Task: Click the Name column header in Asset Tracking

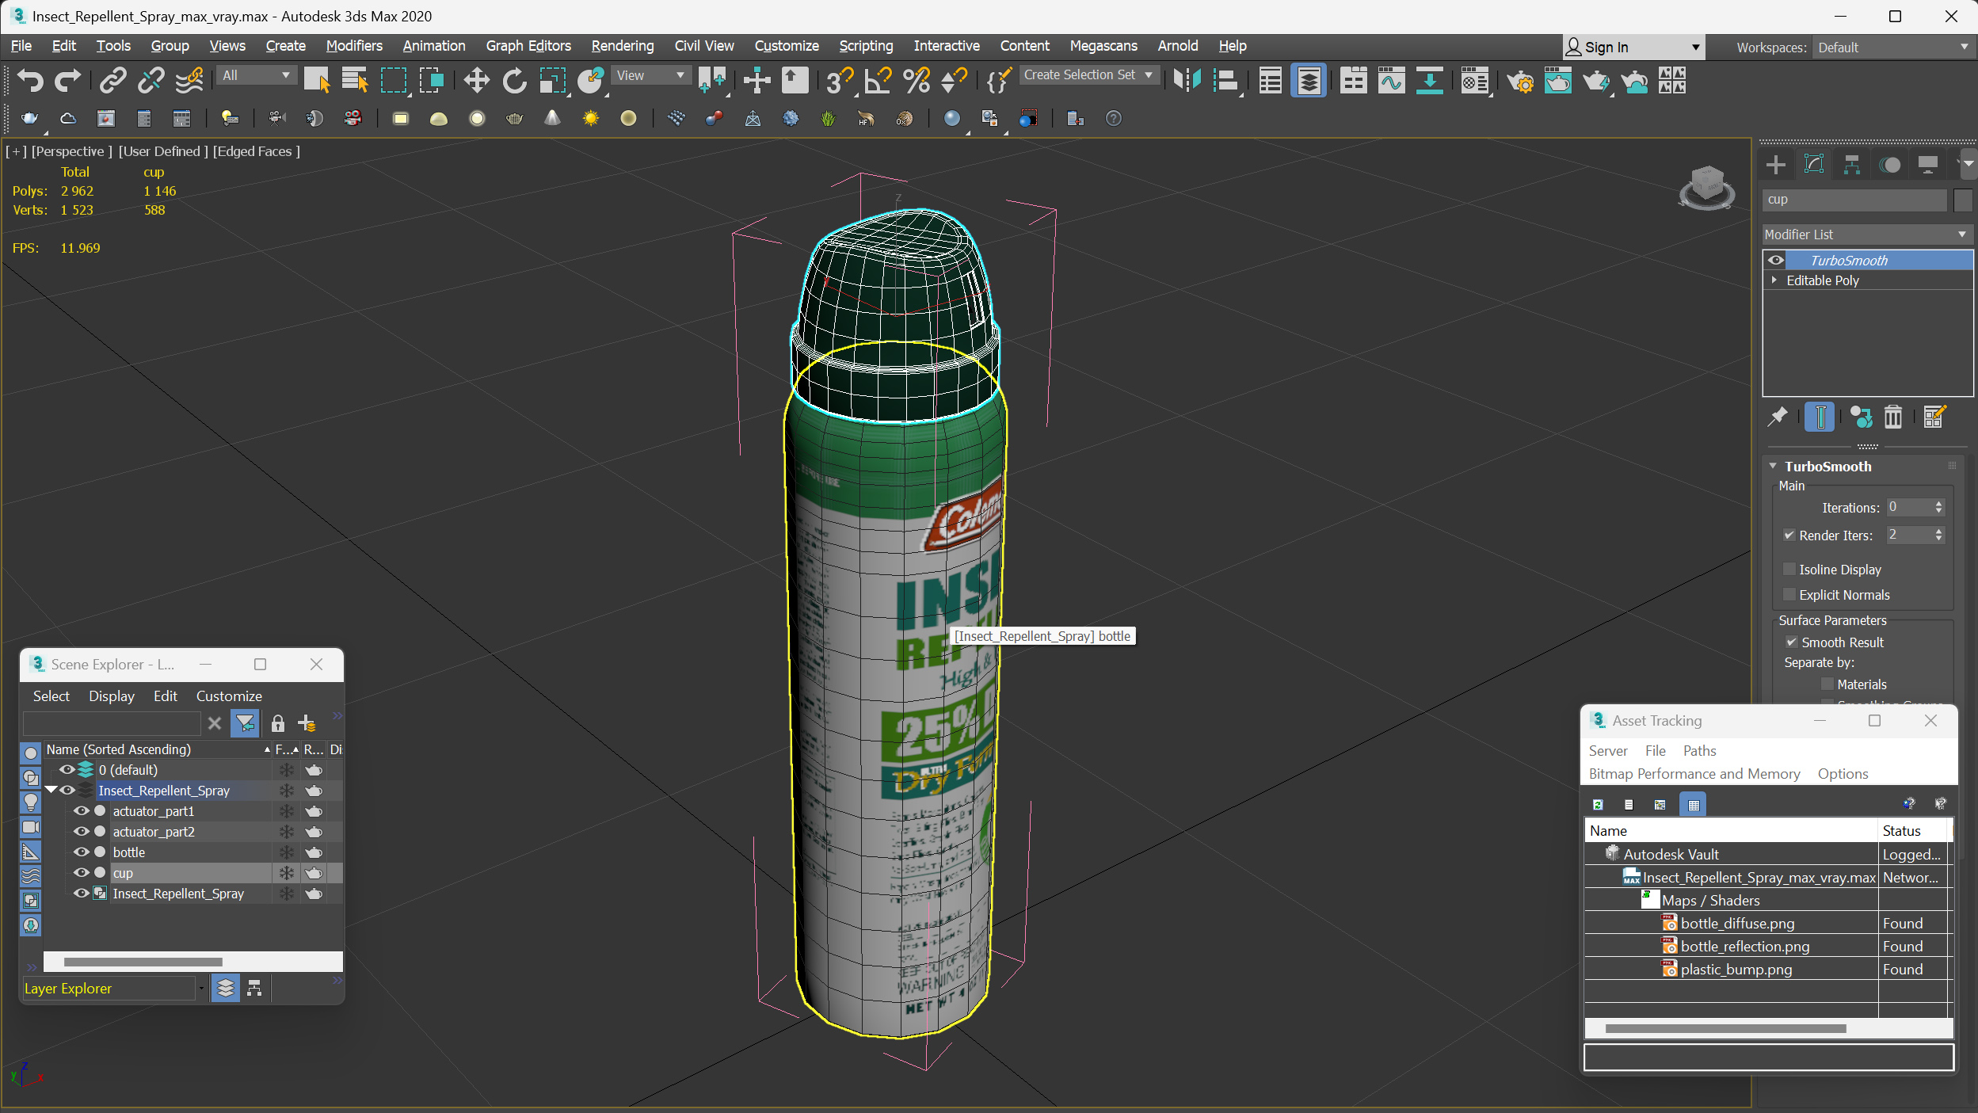Action: [x=1732, y=831]
